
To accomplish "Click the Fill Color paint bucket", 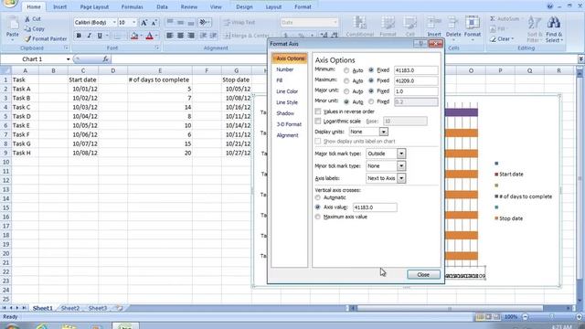I will point(134,36).
